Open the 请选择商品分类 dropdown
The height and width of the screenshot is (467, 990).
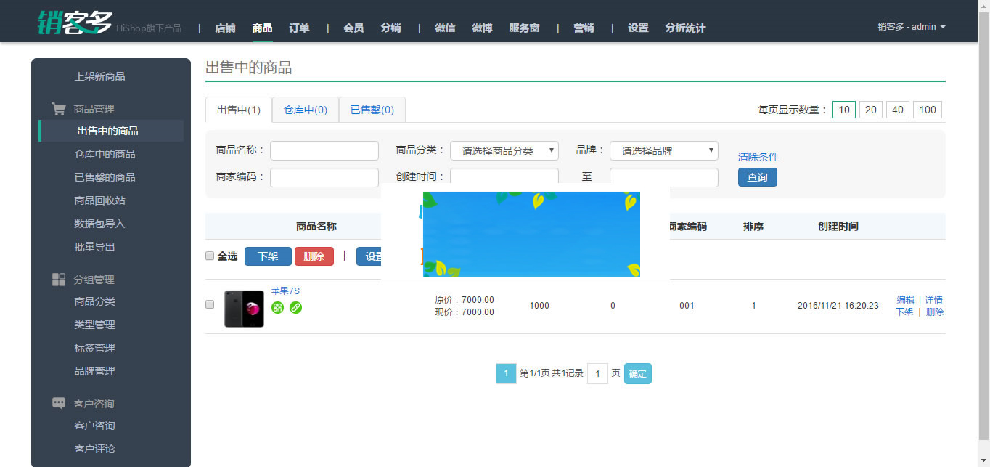click(x=504, y=150)
